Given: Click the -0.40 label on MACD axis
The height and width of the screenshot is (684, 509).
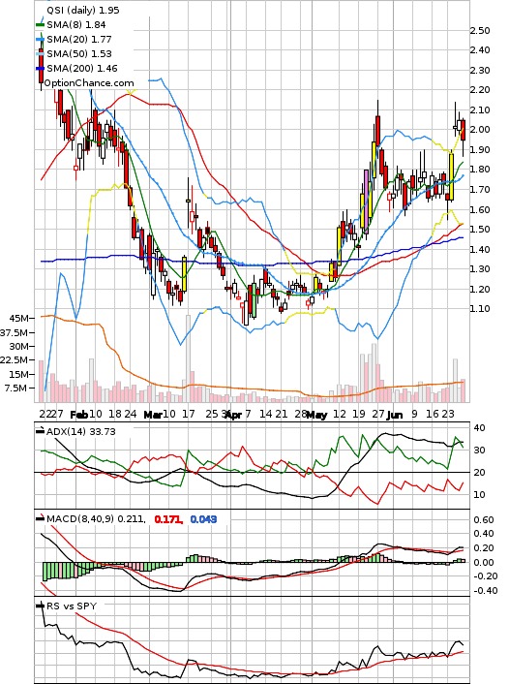Looking at the screenshot, I should tap(485, 591).
